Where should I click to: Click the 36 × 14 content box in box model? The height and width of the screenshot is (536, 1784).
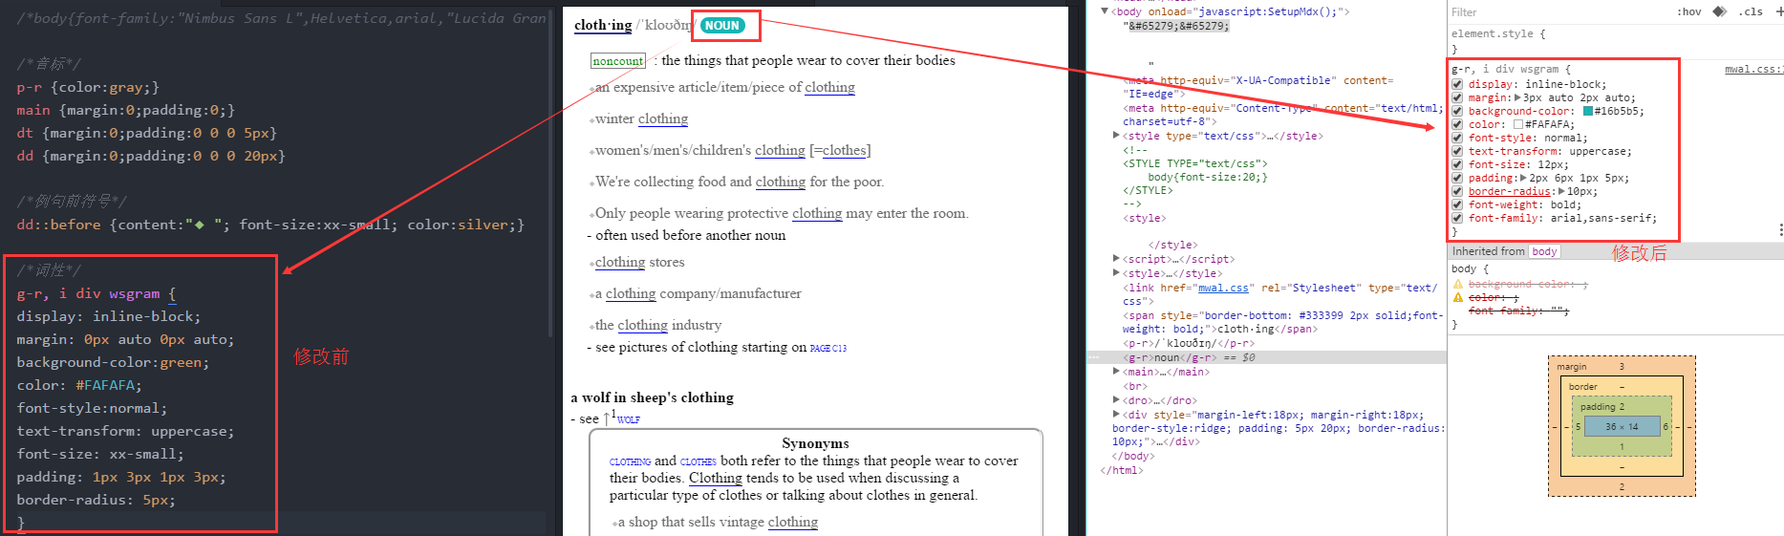click(1622, 426)
